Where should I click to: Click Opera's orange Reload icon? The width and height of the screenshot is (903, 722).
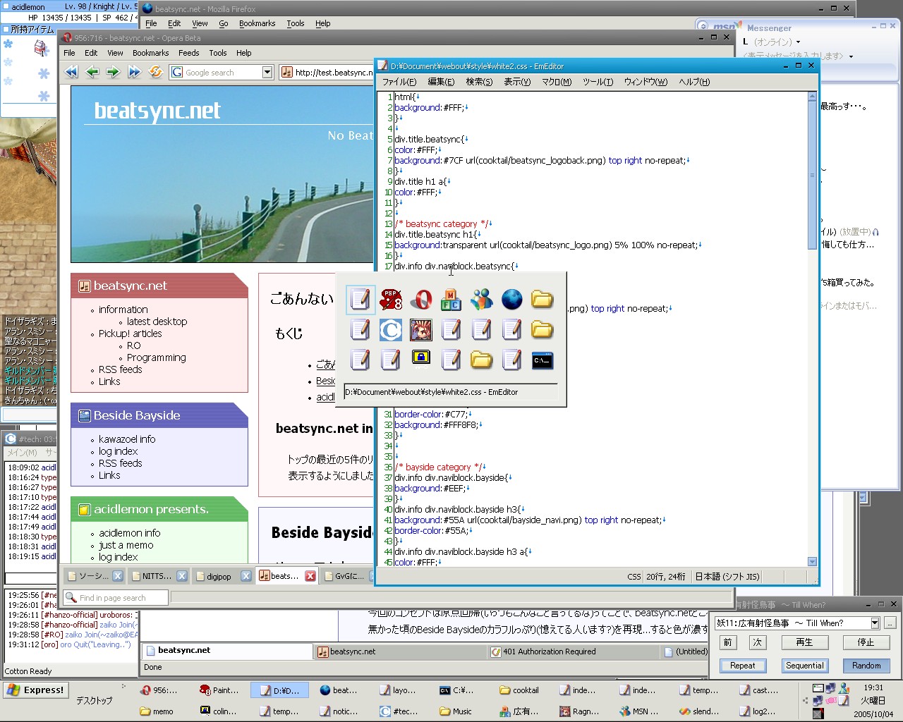pyautogui.click(x=156, y=72)
